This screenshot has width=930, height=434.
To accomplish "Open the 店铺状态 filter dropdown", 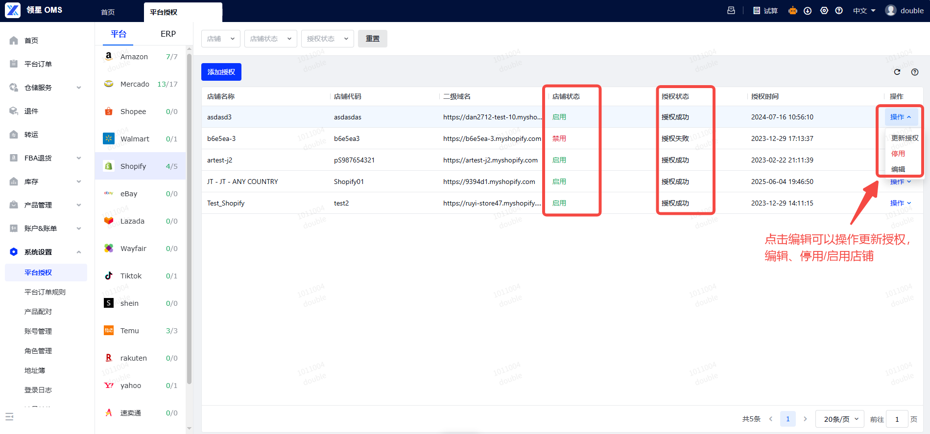I will 270,39.
